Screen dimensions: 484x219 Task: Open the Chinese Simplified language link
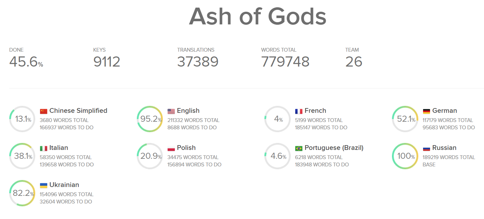(x=78, y=111)
